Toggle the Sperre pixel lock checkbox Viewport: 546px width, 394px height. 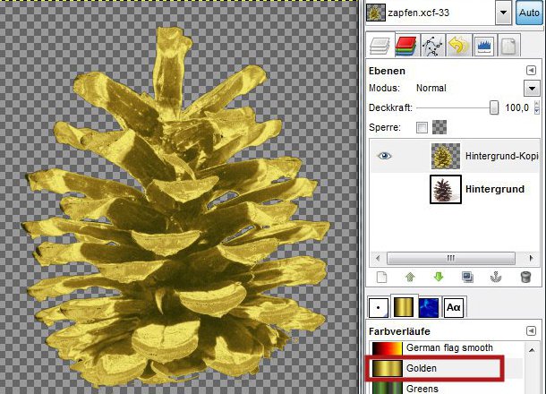422,127
